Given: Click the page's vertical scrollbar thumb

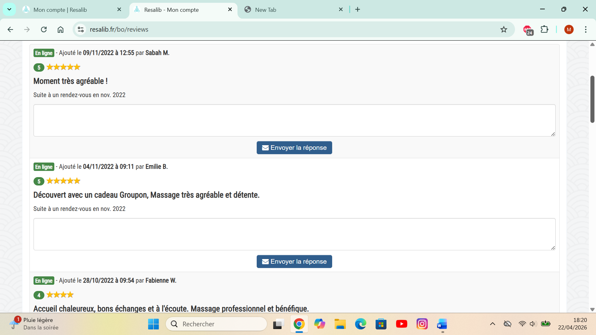Looking at the screenshot, I should point(592,99).
